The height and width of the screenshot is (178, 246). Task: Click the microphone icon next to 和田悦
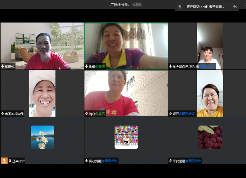3,66
